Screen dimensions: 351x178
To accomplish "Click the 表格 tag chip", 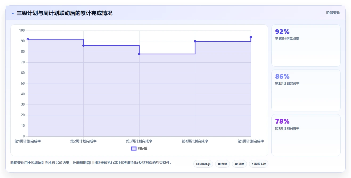I will 222,164.
